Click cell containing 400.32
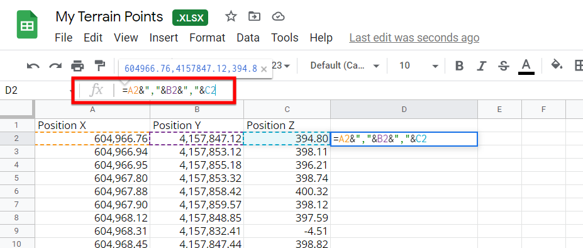 [x=287, y=191]
